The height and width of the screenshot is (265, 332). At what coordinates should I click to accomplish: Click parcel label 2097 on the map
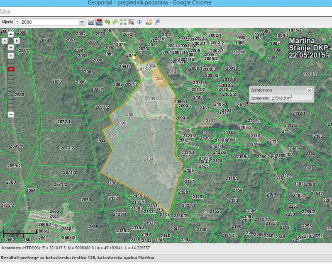point(131,114)
